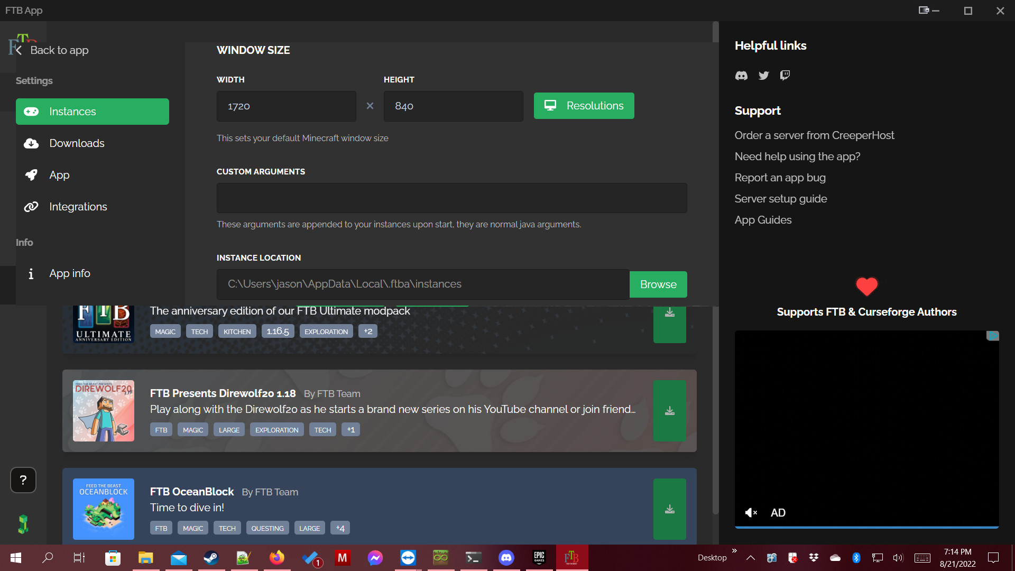Switch to the Downloads settings section

(x=77, y=143)
